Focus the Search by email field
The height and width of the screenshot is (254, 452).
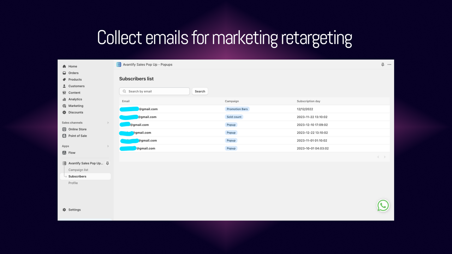[x=154, y=91]
